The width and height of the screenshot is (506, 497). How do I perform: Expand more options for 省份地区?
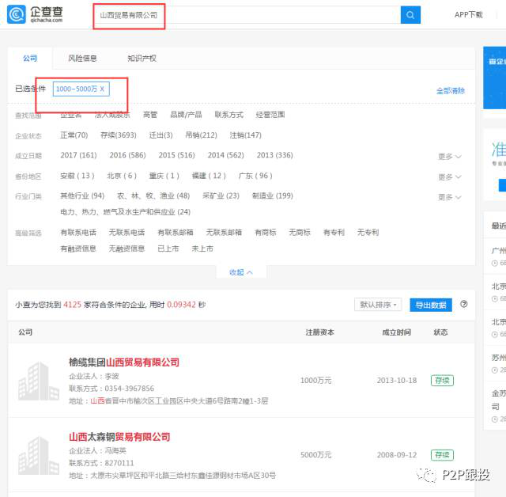click(450, 177)
